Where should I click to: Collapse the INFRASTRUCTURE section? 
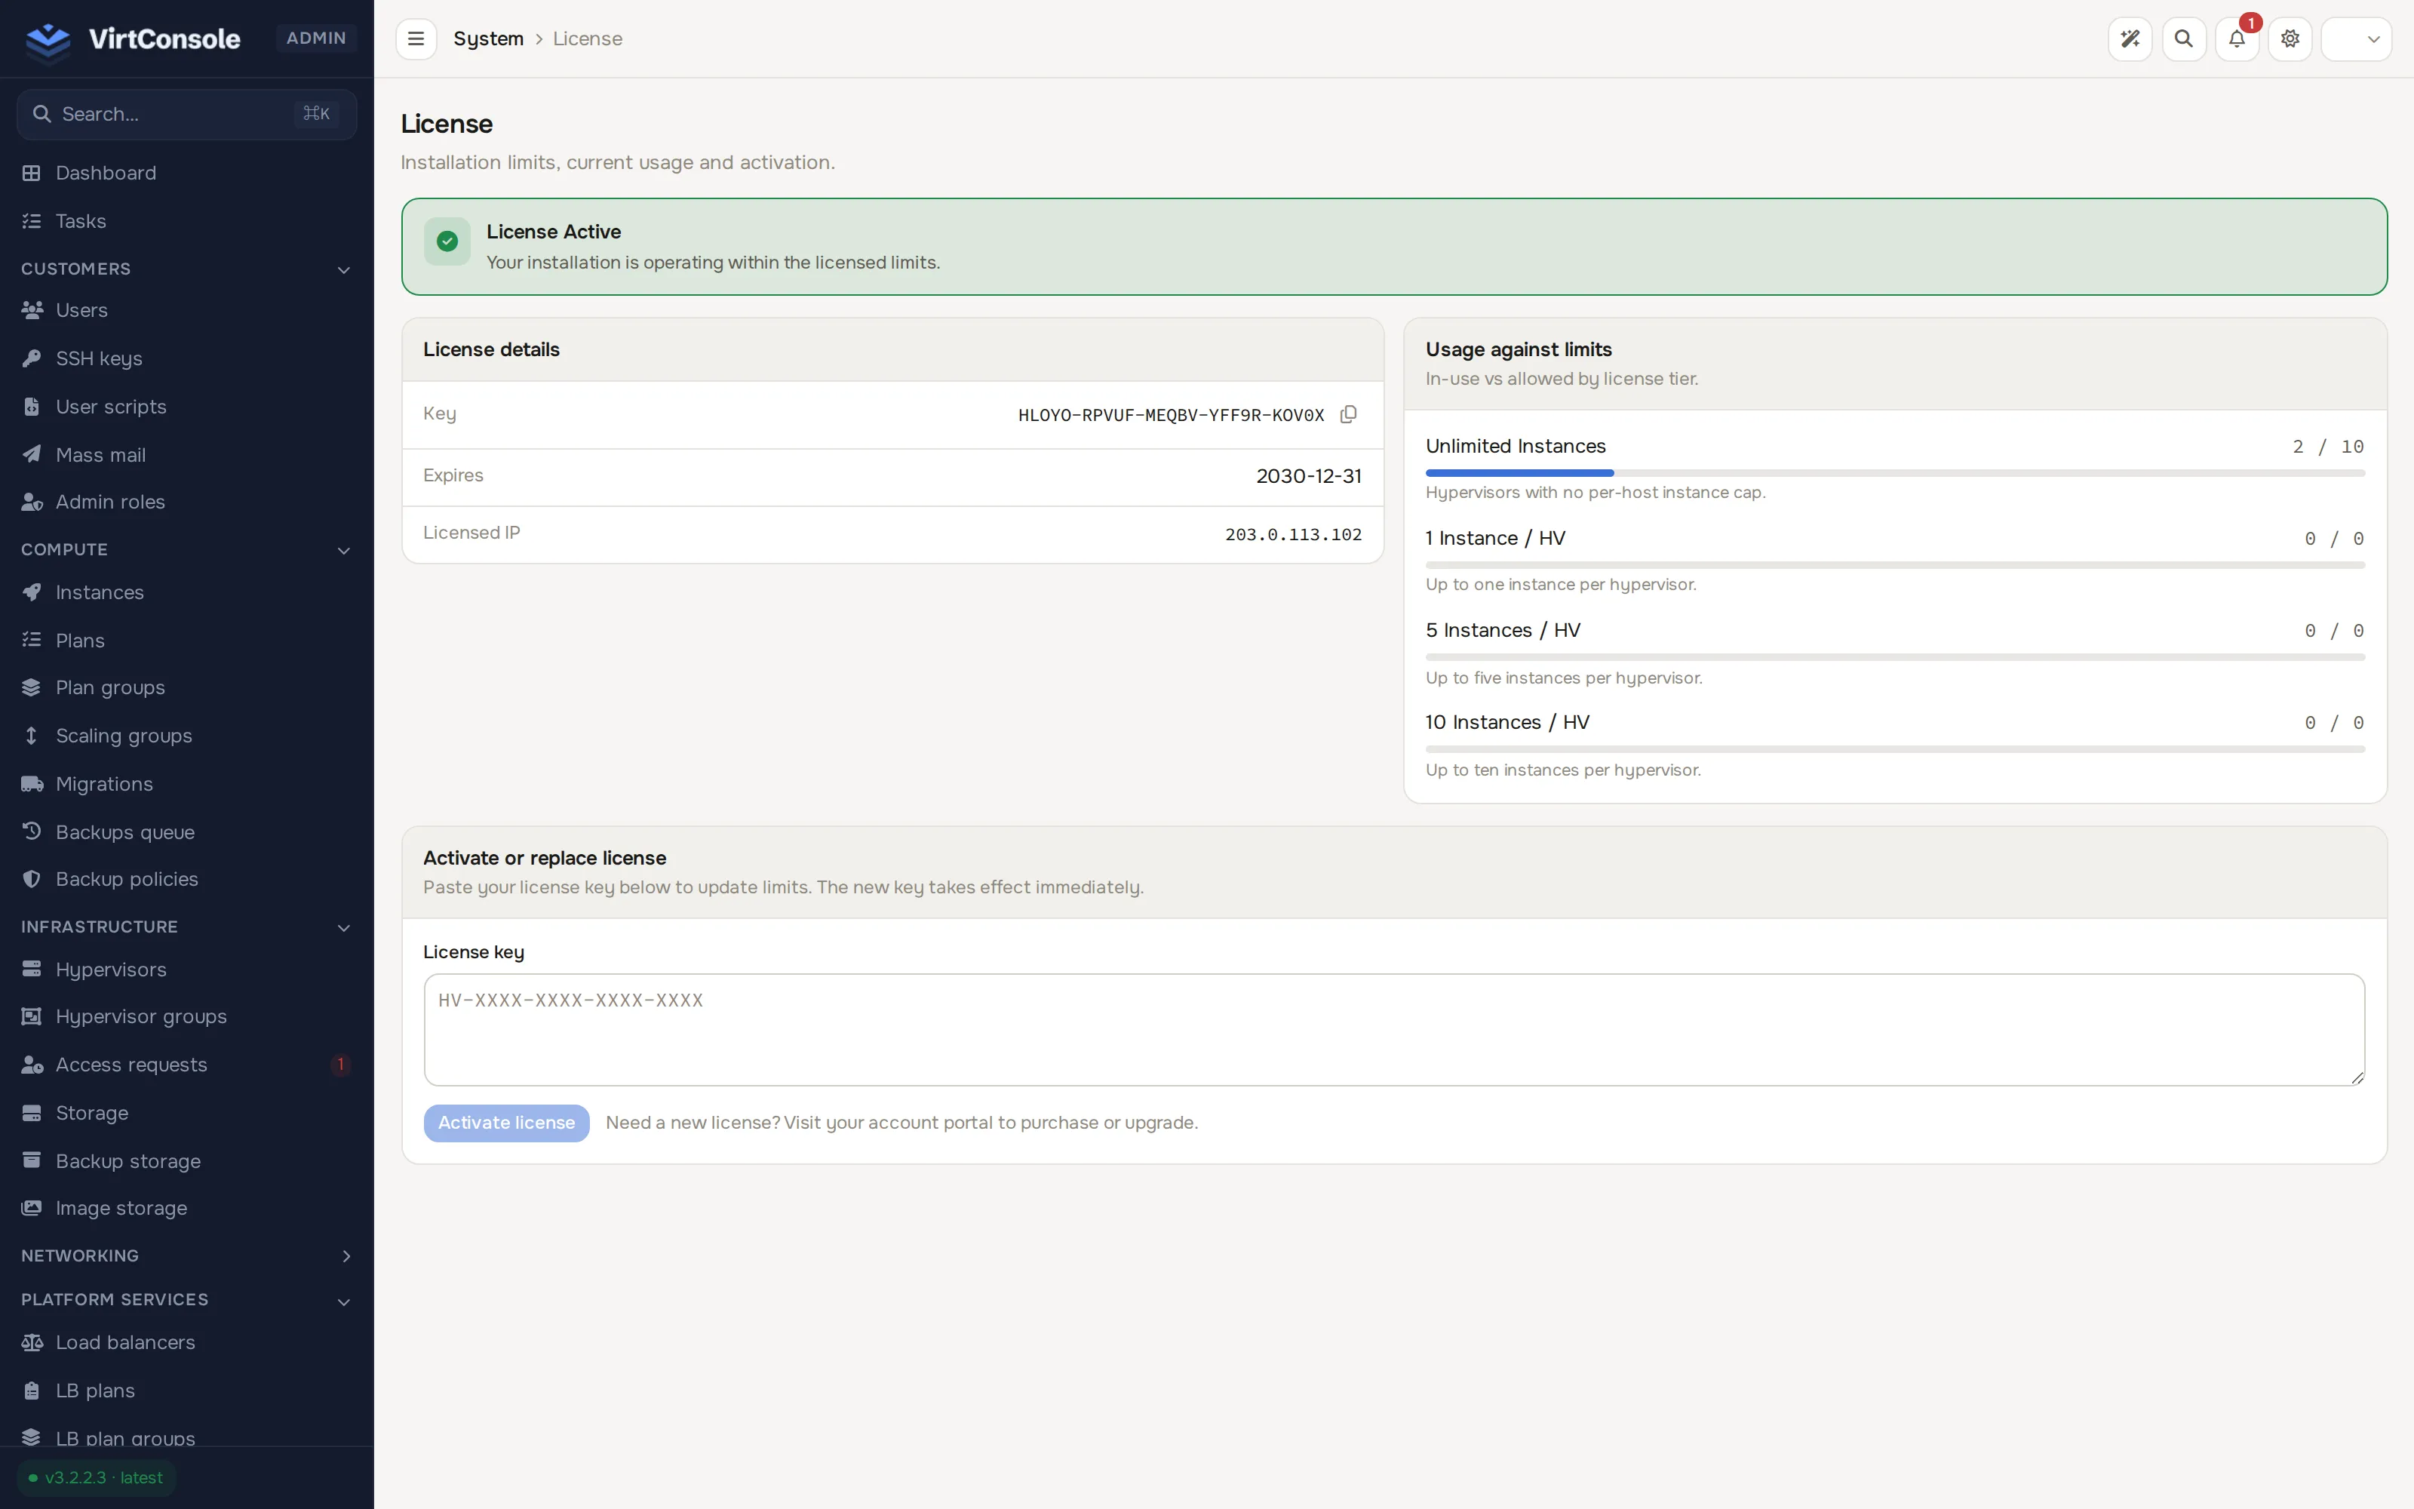point(186,927)
